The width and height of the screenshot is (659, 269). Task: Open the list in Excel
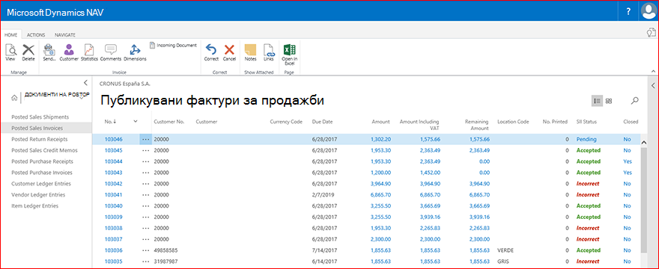pos(289,50)
